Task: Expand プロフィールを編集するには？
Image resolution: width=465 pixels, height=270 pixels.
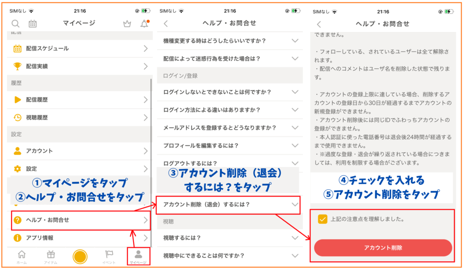Action: pos(230,145)
